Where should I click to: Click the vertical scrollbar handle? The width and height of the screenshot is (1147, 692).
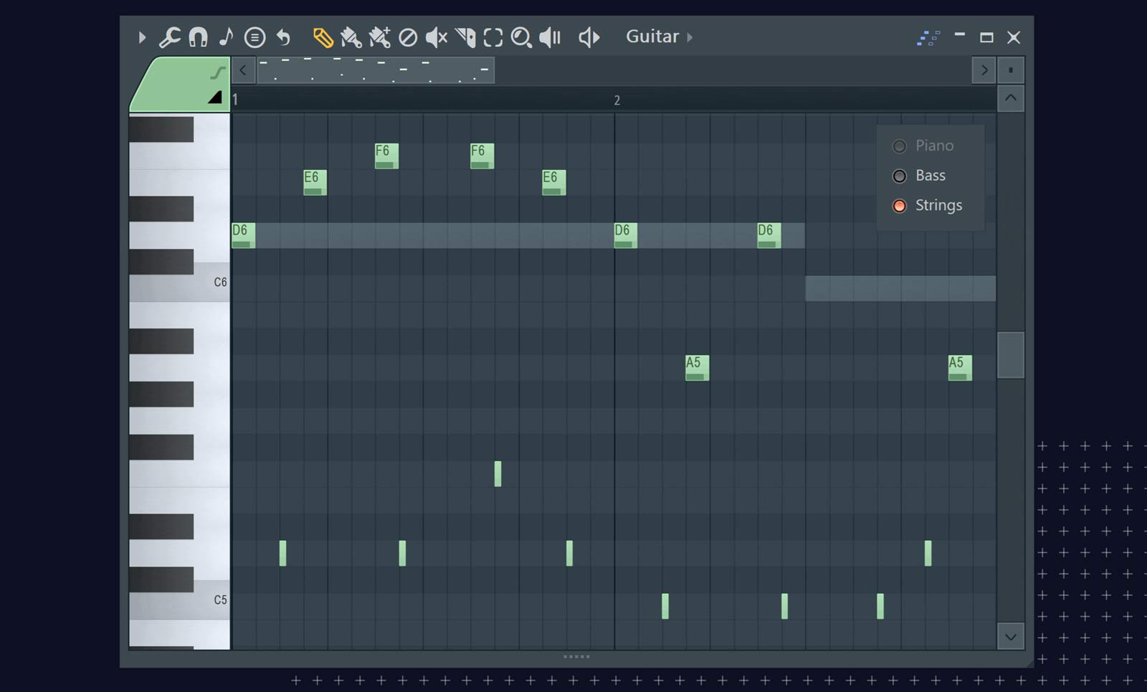point(1010,354)
